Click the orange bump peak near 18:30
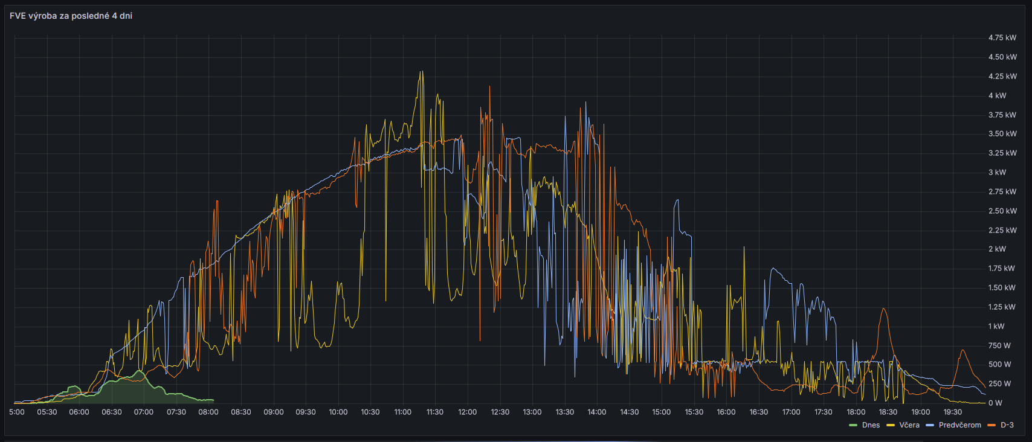 [884, 309]
